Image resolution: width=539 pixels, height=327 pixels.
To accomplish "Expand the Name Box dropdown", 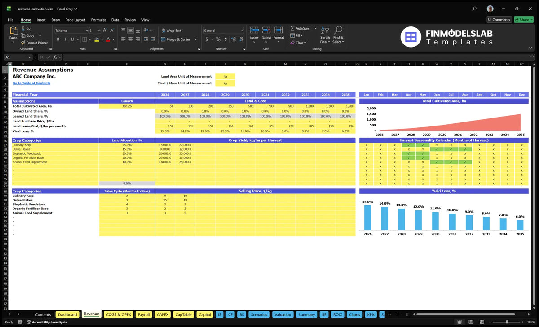I will click(30, 57).
